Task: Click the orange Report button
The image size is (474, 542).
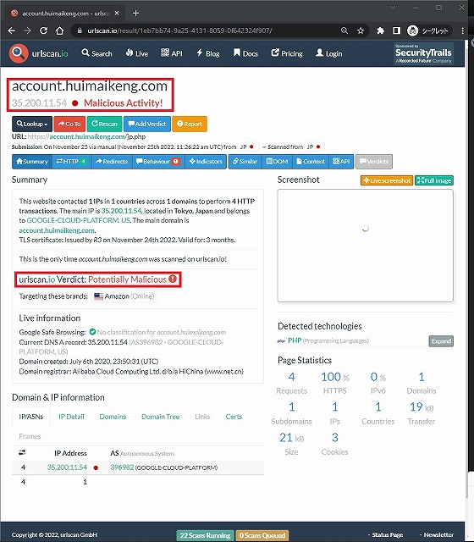Action: (x=190, y=124)
